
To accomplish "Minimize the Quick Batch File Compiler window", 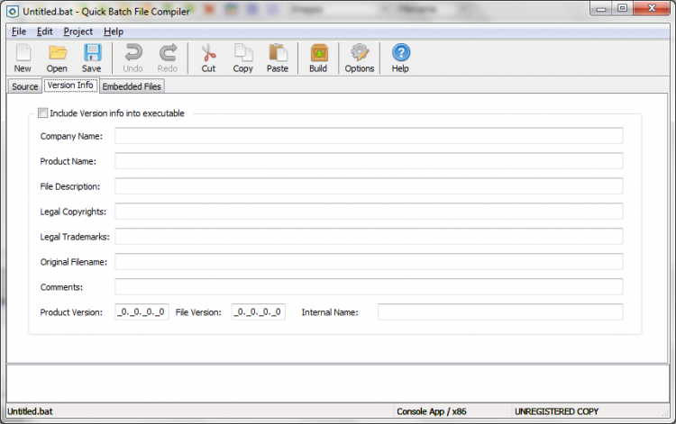I will coord(601,9).
